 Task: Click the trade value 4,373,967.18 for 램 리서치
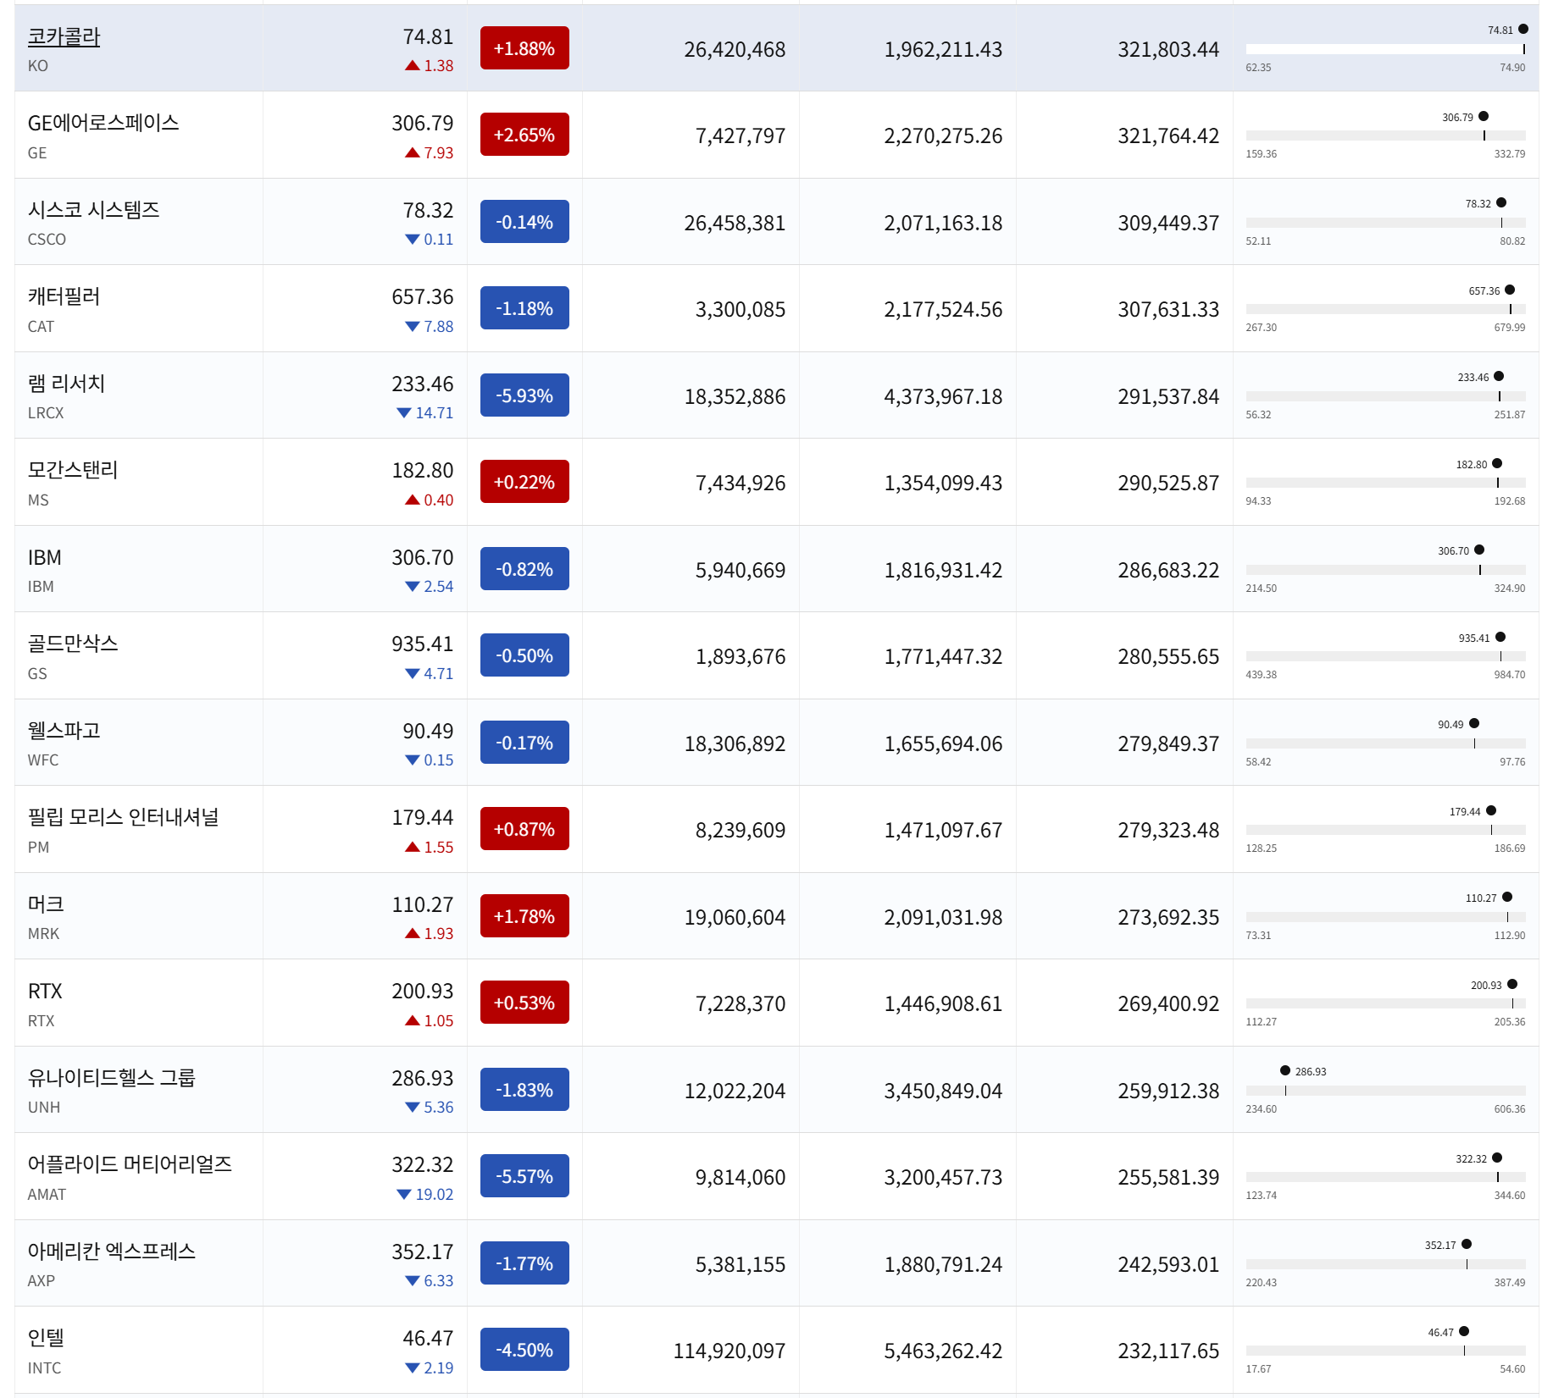[943, 397]
